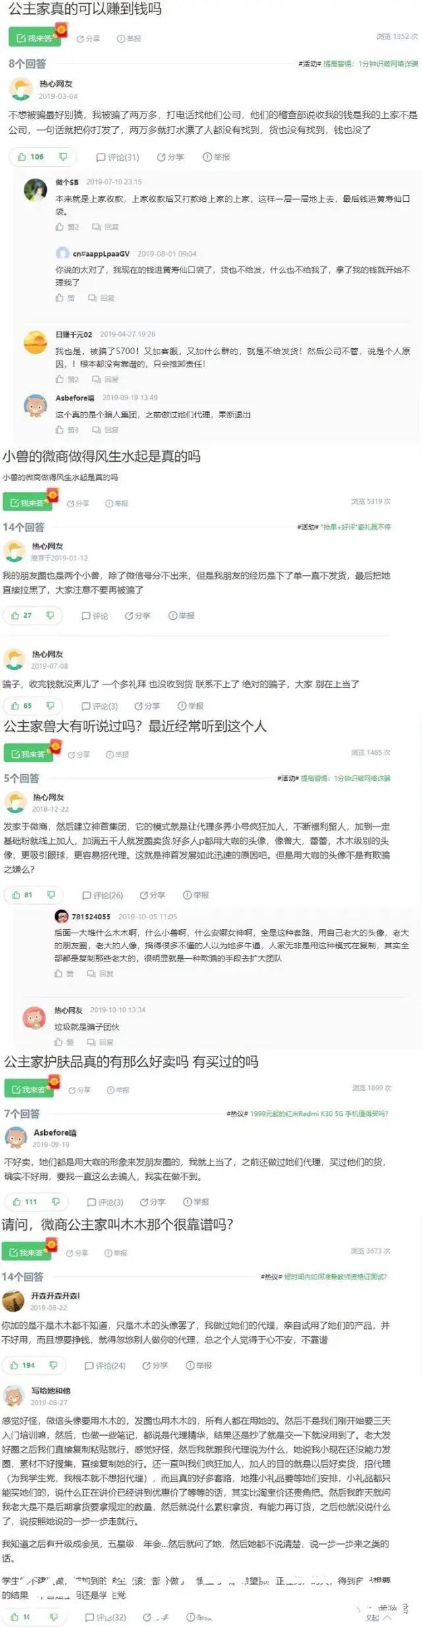The height and width of the screenshot is (1627, 422).
Task: Share the answer with 65 likes
Action: (x=148, y=706)
